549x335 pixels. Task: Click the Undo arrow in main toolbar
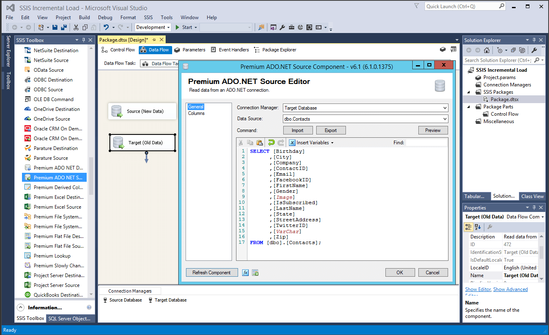(106, 27)
